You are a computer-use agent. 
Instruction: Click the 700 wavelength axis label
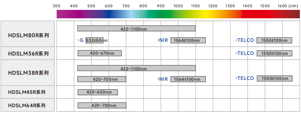point(126,6)
